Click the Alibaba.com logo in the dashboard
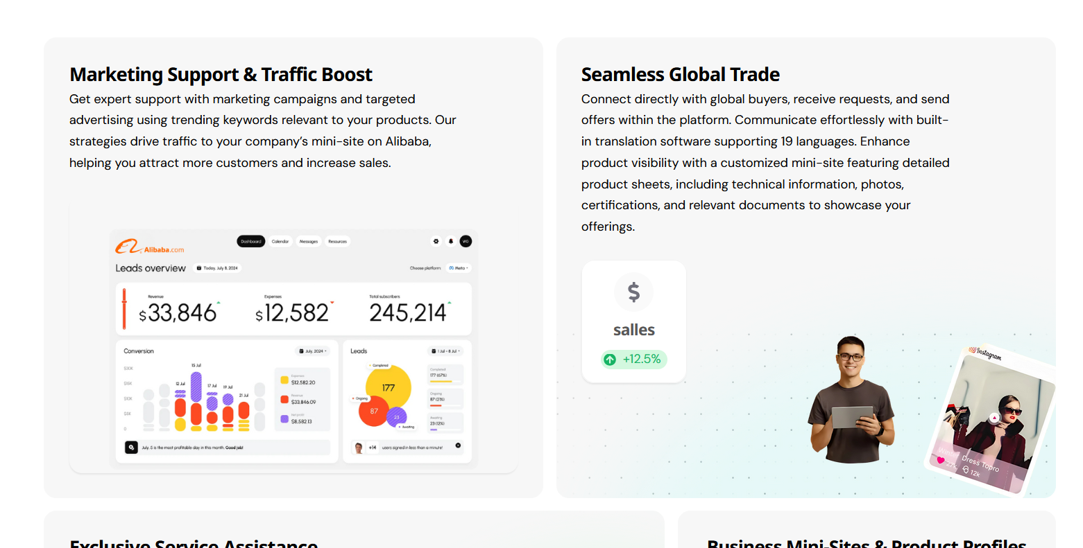The height and width of the screenshot is (548, 1083). [150, 247]
